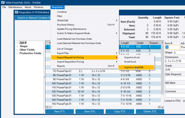Viewport: 185px width, 118px height.
Task: Select the Production Fields tree item
Action: [30, 53]
